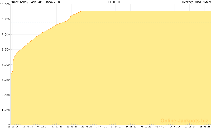Click the 01-07-19 date tick label

[x=57, y=127]
